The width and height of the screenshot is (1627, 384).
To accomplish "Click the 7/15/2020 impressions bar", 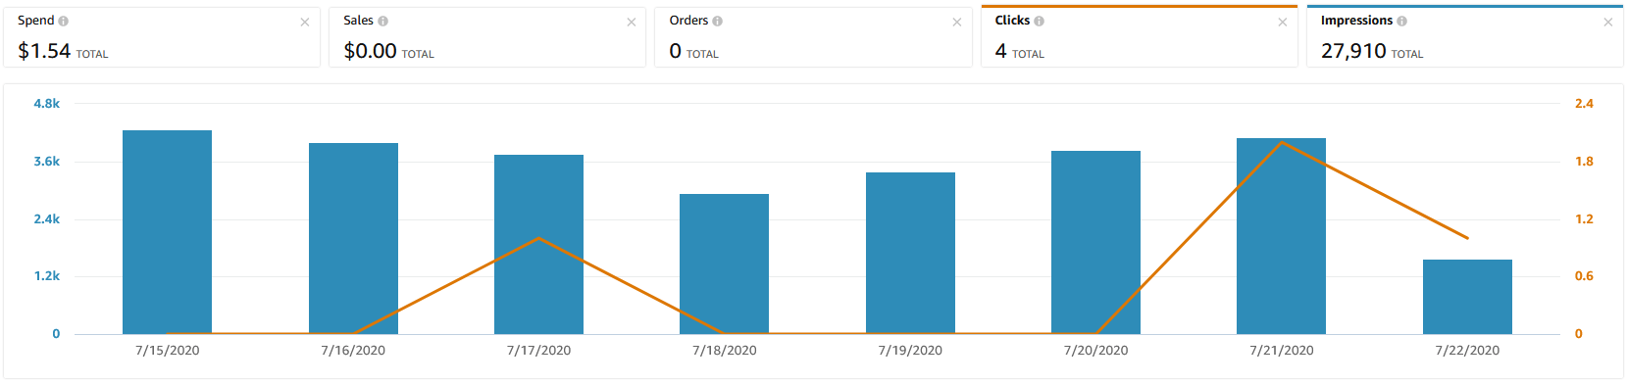I will [167, 232].
